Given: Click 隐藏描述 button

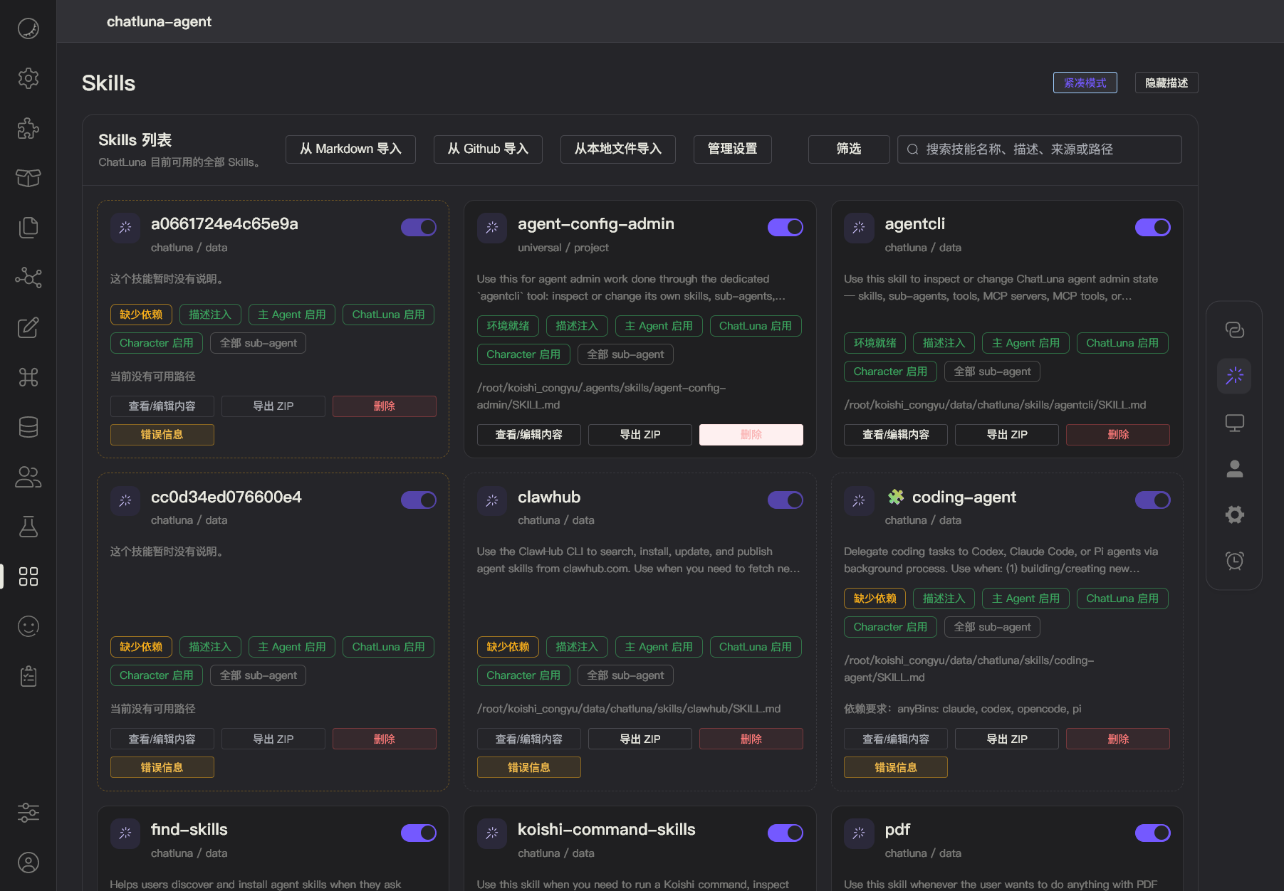Looking at the screenshot, I should (x=1166, y=83).
